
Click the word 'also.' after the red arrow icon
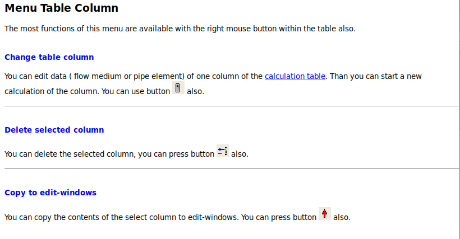pos(342,217)
